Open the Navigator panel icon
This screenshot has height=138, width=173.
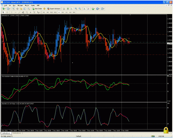(x=21, y=9)
